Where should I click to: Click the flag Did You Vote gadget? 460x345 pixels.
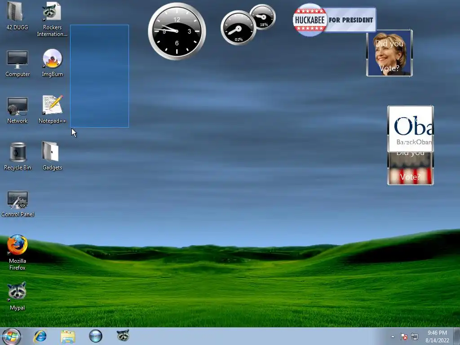click(411, 168)
